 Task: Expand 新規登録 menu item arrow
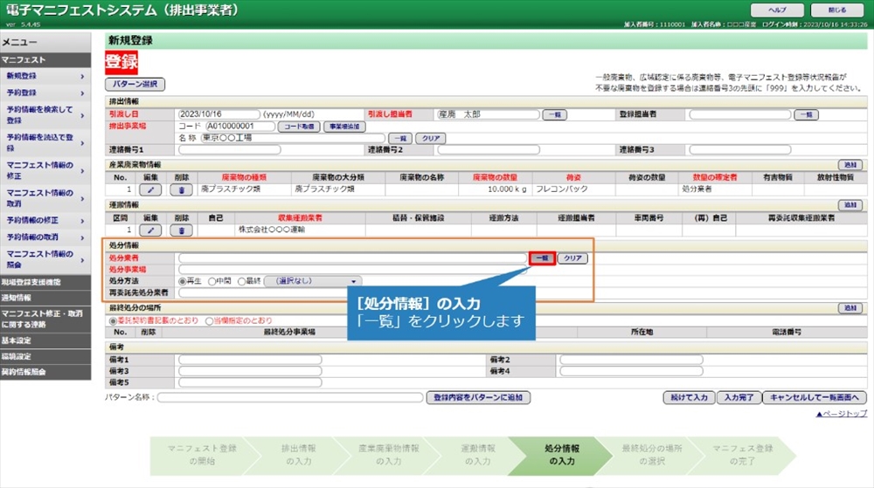[82, 76]
